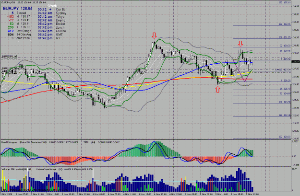Click the 'Volumes' indicator label
Viewport: 300px width, 196px height.
point(6,169)
